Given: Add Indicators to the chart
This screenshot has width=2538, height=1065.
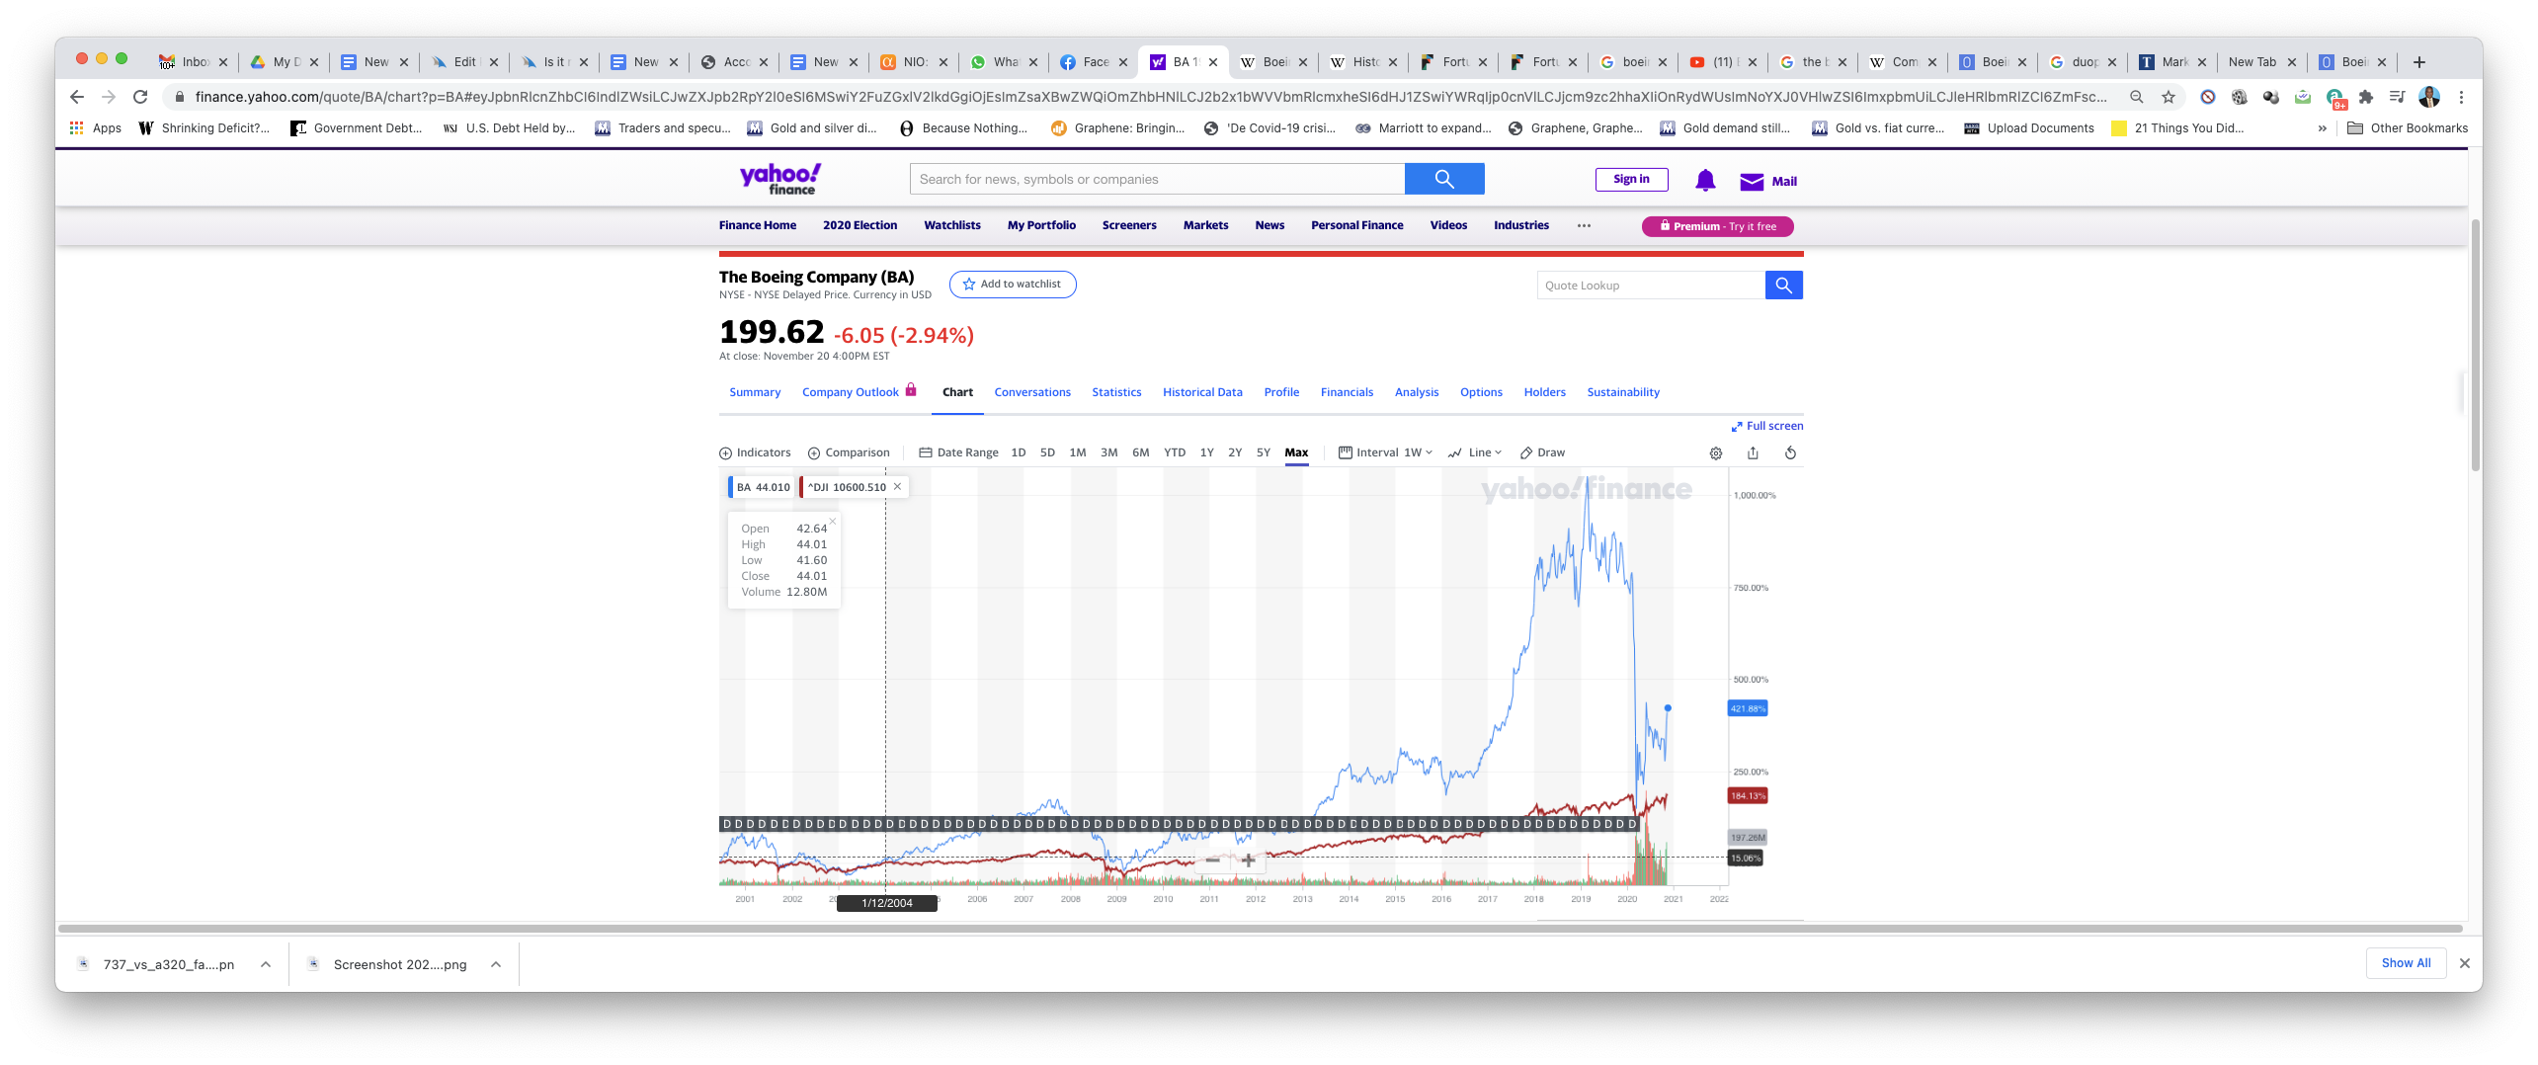Looking at the screenshot, I should 755,452.
